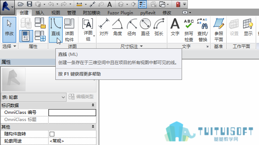Screen dimensions: 259x145
Task: Open the 管理 ribbon tab
Action: 72,13
